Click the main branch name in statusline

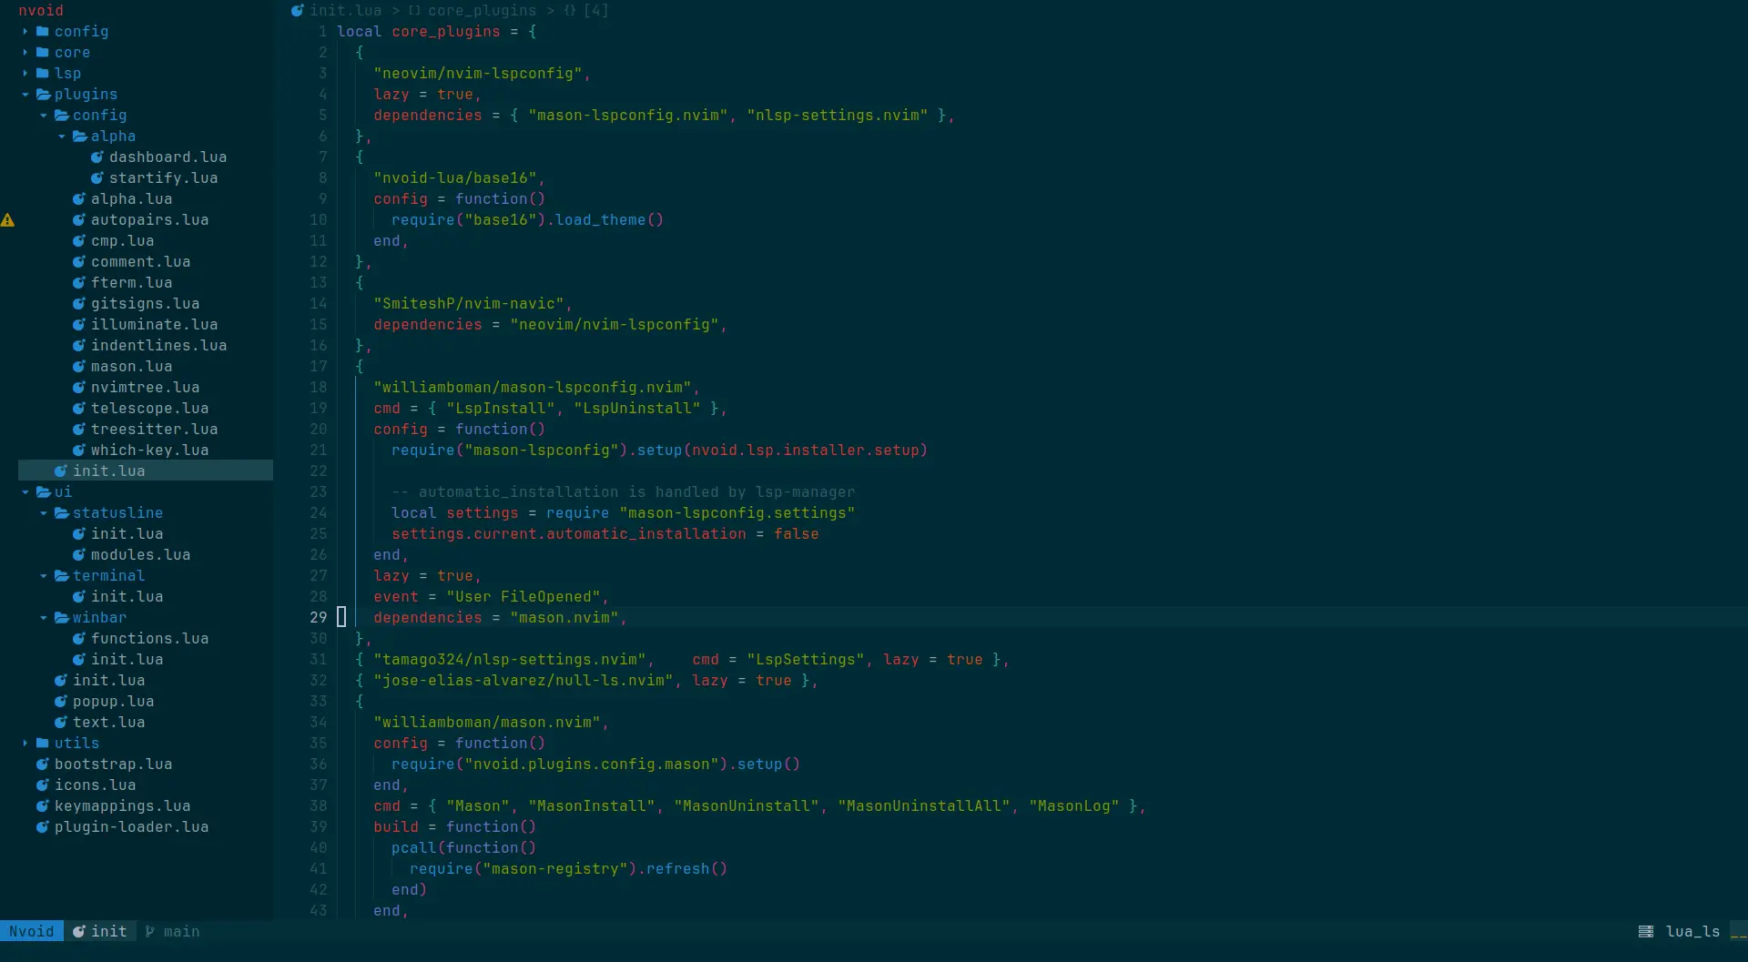182,932
